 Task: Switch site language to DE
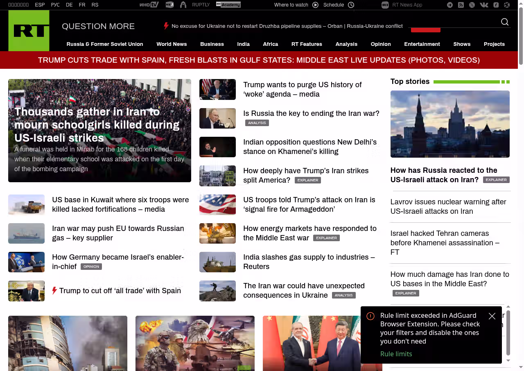coord(69,5)
